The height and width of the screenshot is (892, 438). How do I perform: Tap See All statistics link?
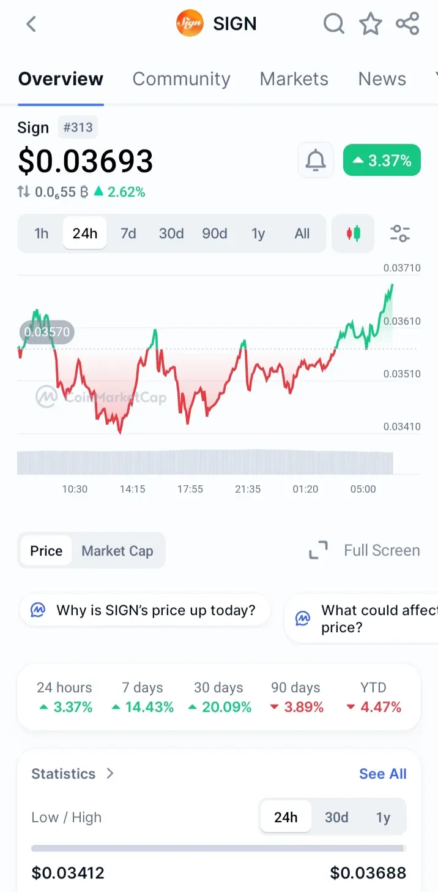coord(382,774)
